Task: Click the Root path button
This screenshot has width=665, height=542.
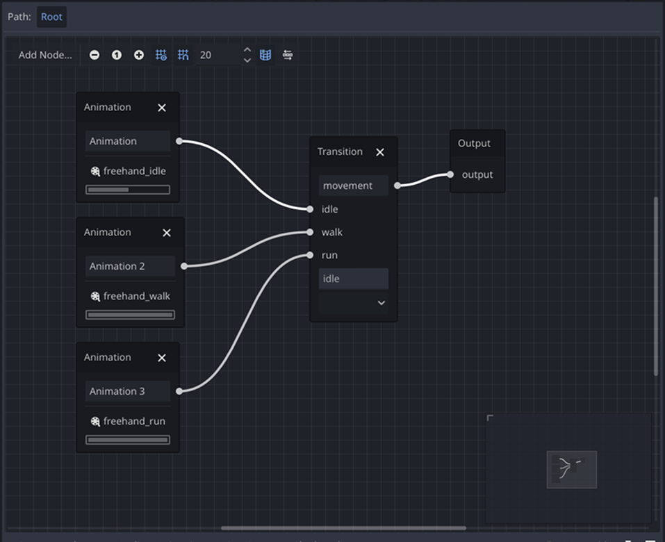Action: 51,17
